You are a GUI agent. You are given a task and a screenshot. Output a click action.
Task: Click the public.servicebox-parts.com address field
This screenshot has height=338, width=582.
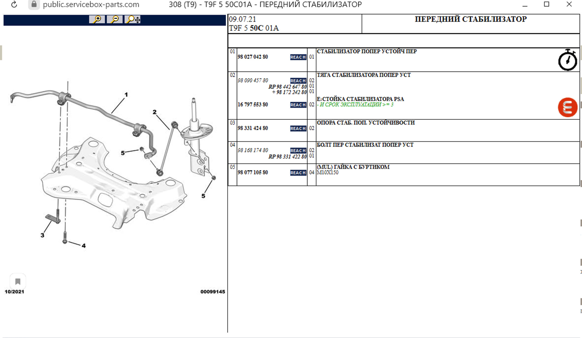(91, 5)
